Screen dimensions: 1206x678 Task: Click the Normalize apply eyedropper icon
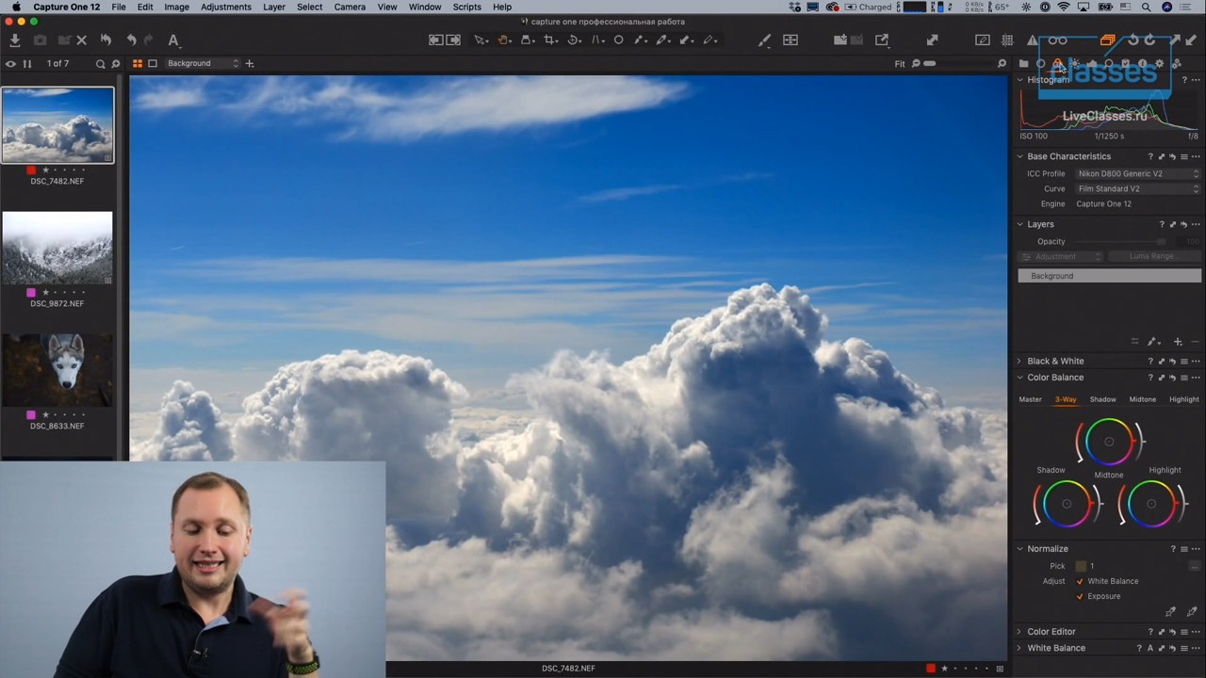click(1192, 612)
